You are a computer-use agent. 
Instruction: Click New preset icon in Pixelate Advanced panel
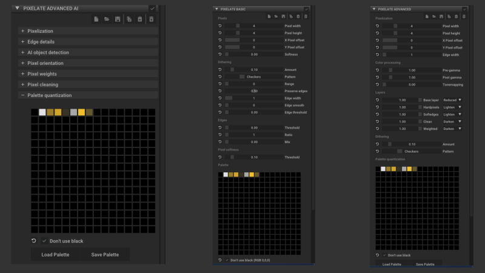[x=427, y=16]
